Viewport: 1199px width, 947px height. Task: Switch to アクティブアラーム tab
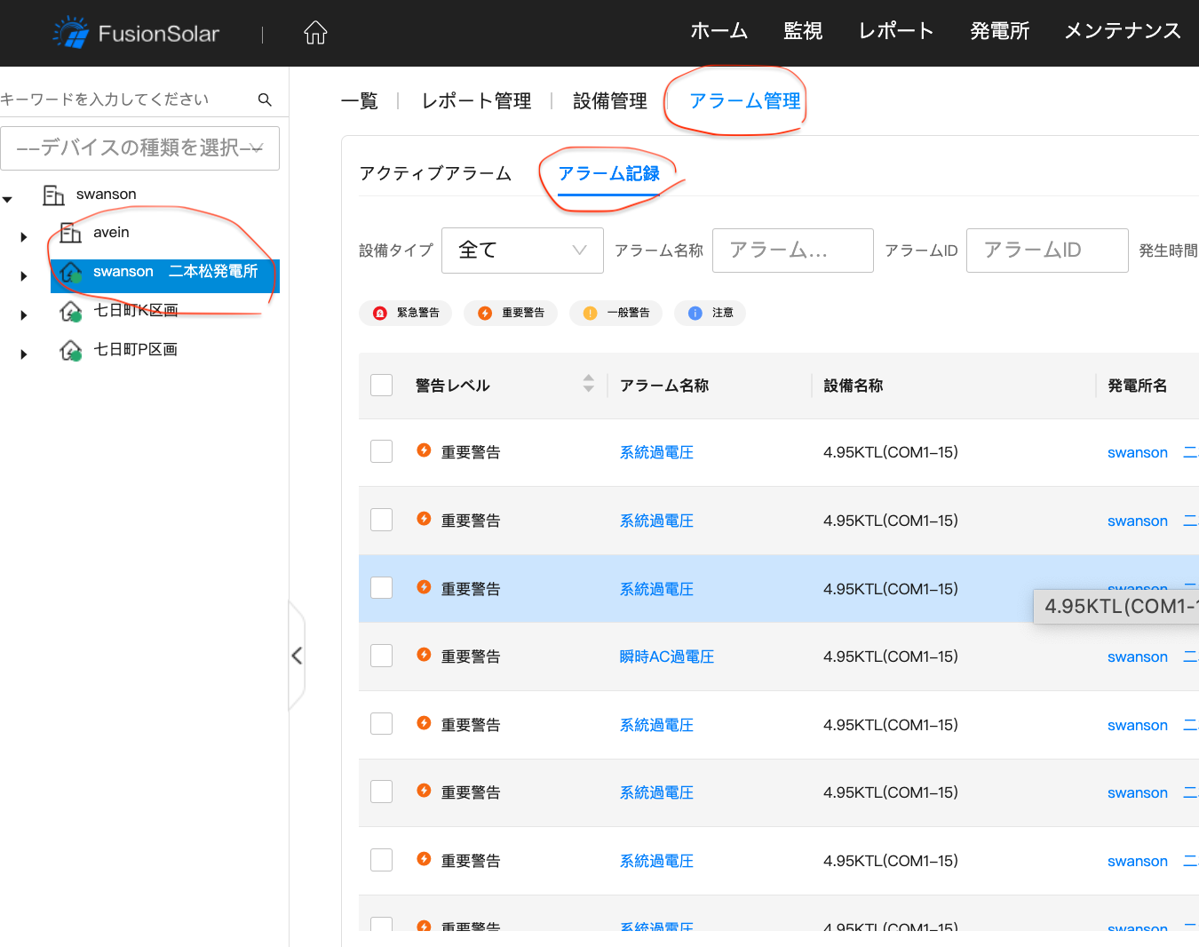click(x=435, y=173)
